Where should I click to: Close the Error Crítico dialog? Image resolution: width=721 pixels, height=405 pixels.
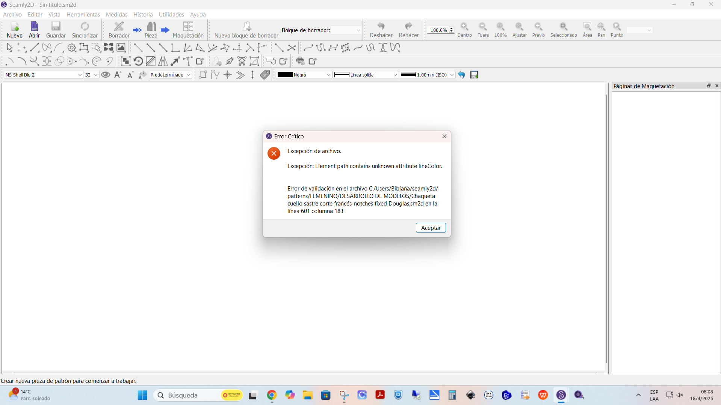tap(444, 136)
